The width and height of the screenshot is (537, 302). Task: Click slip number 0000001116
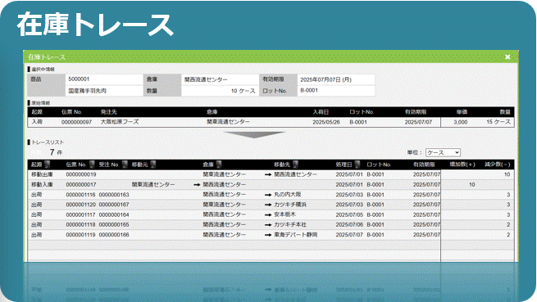[x=80, y=195]
